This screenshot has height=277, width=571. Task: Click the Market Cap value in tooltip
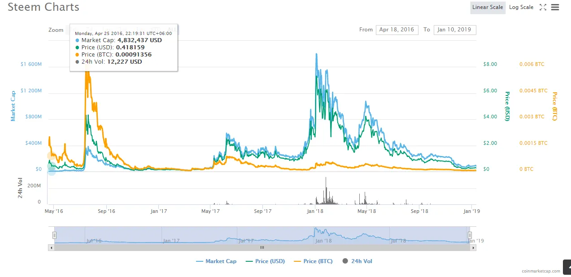click(139, 40)
